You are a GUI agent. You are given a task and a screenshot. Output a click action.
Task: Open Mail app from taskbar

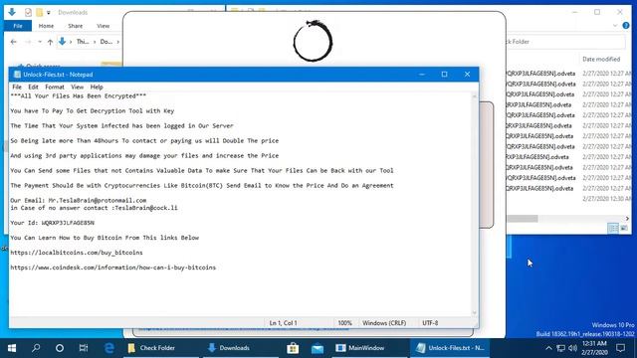click(318, 348)
